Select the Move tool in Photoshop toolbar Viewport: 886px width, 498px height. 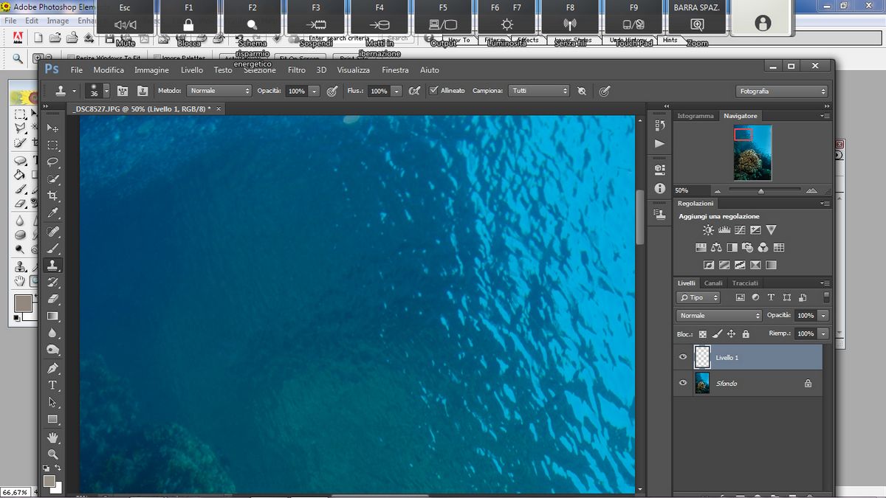(52, 128)
